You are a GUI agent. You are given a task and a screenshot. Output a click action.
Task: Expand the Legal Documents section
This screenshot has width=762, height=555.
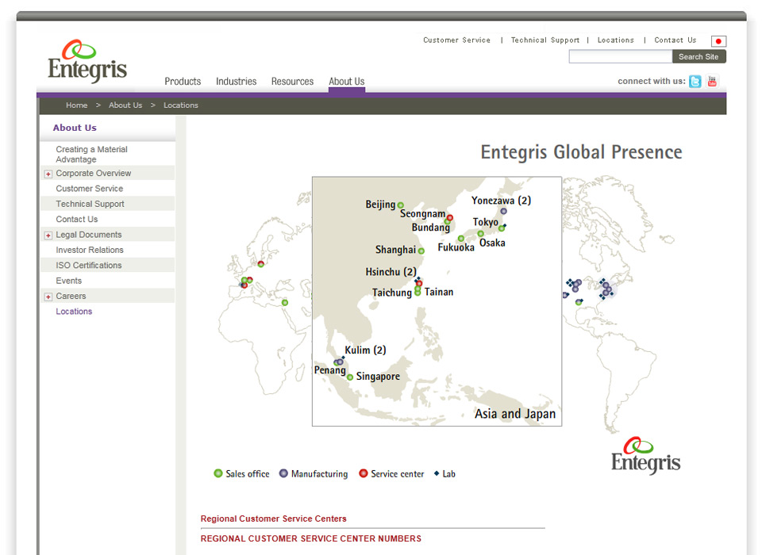point(48,235)
